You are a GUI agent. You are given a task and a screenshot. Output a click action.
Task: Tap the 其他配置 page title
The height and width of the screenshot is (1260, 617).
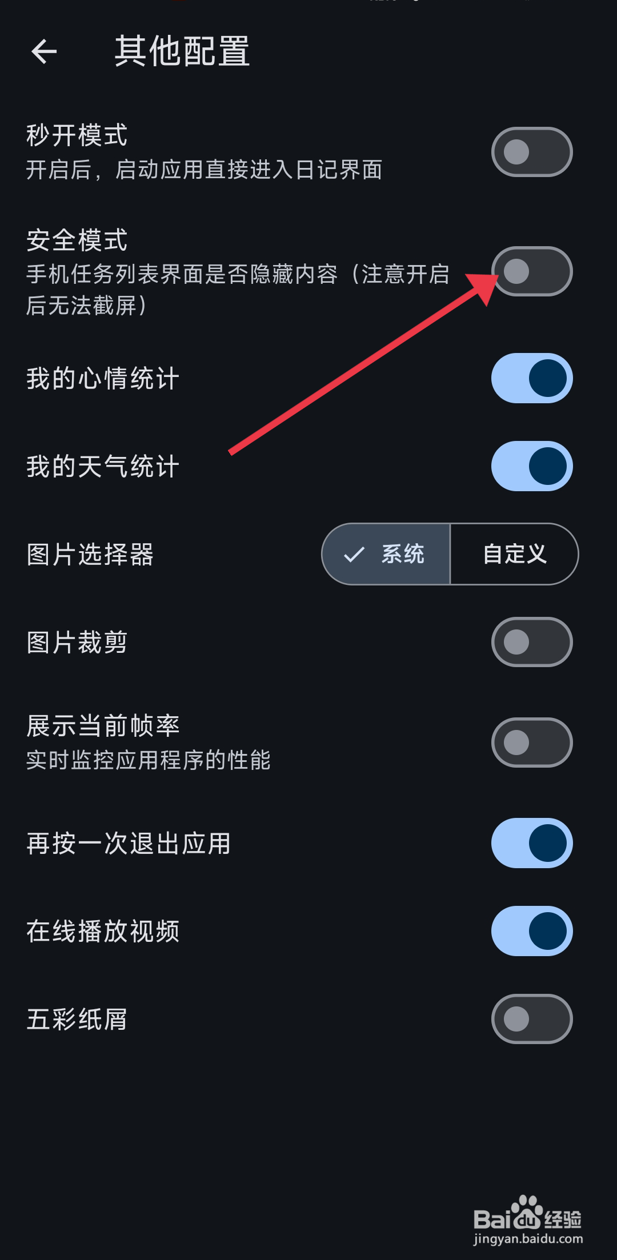coord(182,51)
